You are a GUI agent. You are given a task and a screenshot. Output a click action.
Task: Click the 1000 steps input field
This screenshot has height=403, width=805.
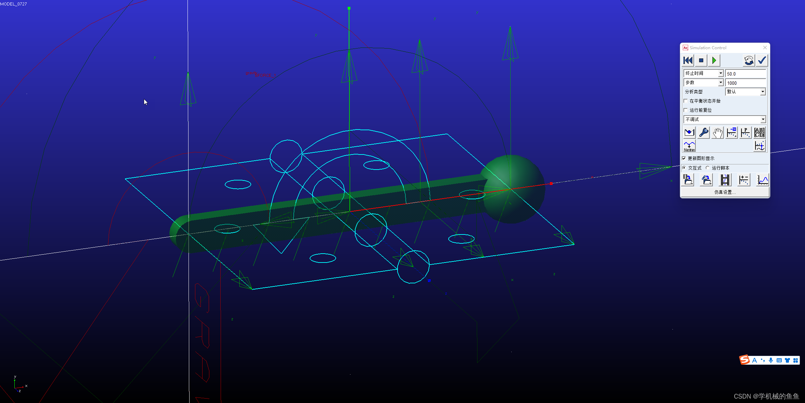tap(745, 83)
